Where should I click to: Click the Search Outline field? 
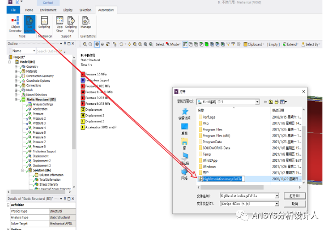tap(47, 51)
